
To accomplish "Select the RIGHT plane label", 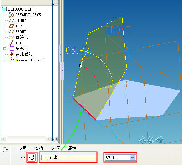I will (x=20, y=20).
